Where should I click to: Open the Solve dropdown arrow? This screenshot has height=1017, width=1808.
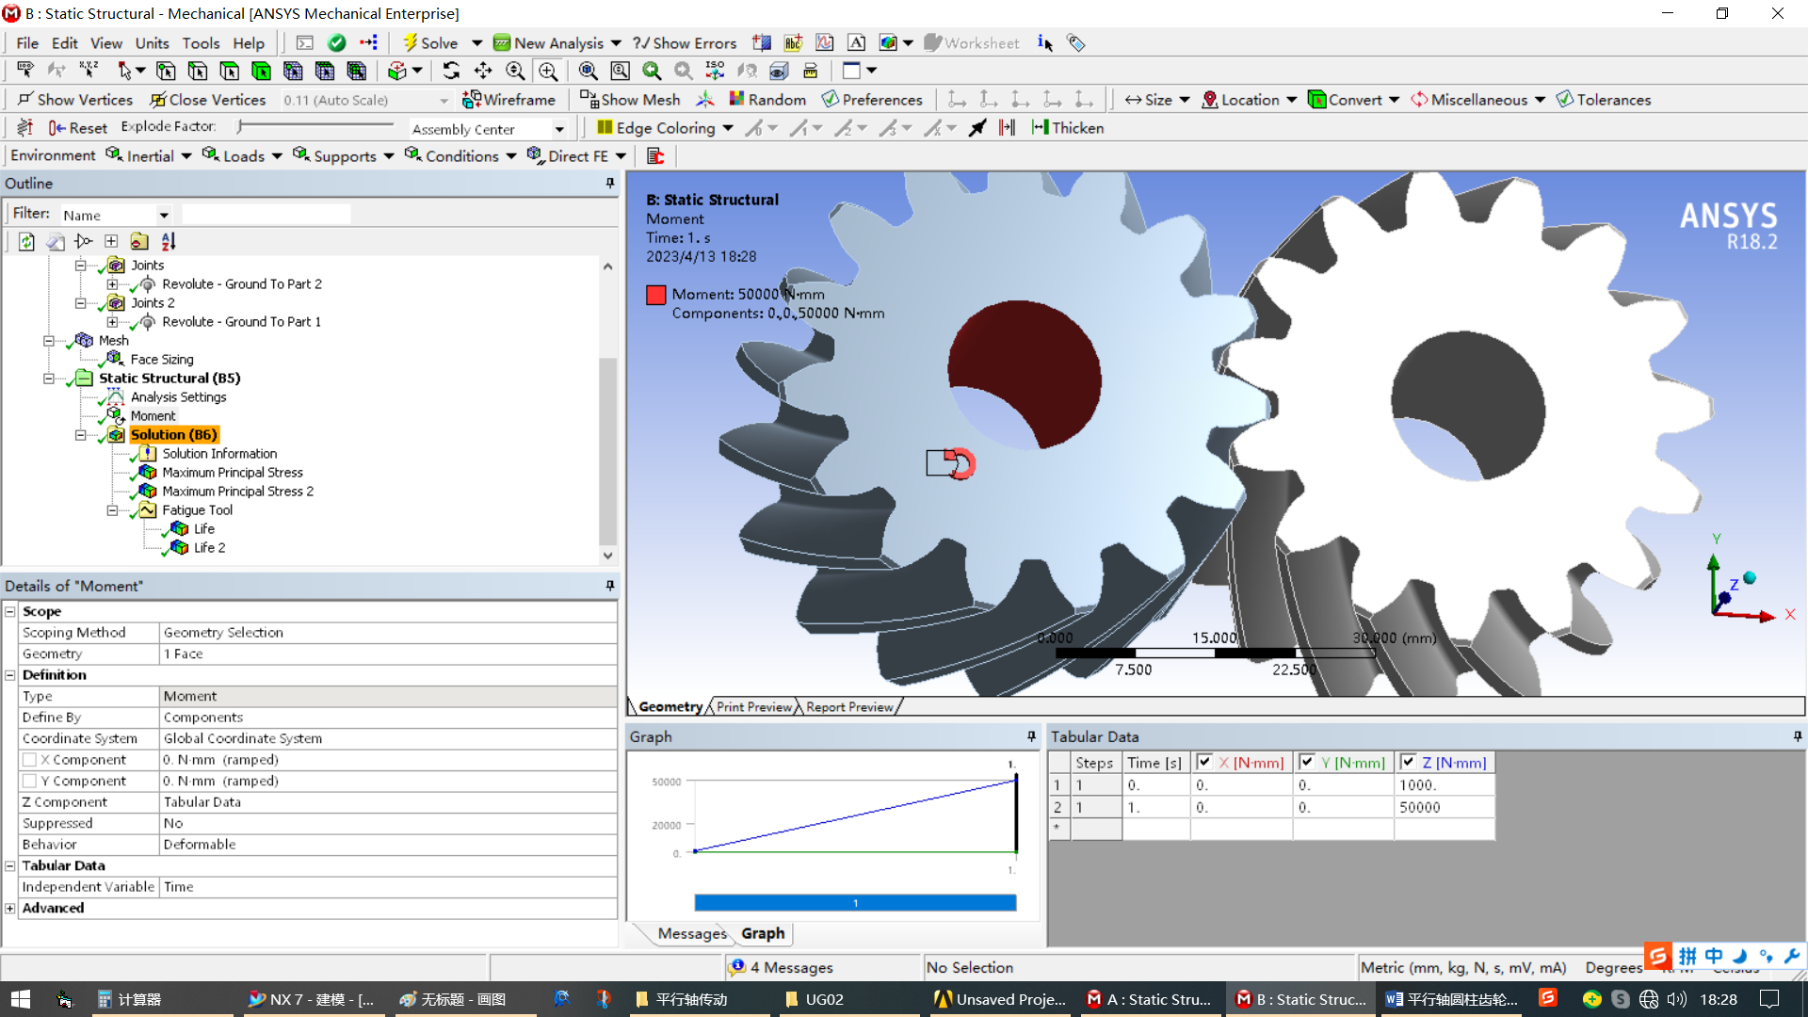[x=476, y=42]
